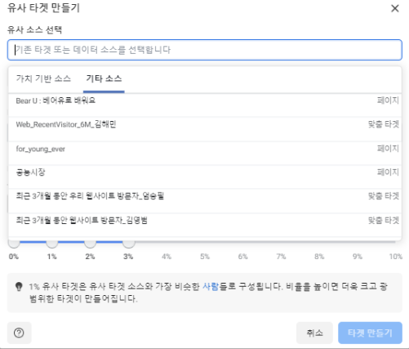Click the source selection input field
This screenshot has width=409, height=349.
[205, 50]
